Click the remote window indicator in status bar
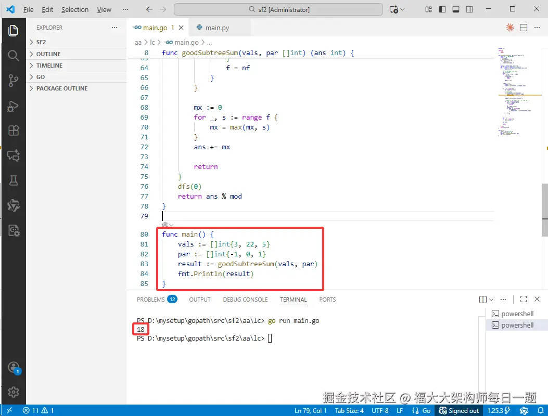 pyautogui.click(x=9, y=410)
